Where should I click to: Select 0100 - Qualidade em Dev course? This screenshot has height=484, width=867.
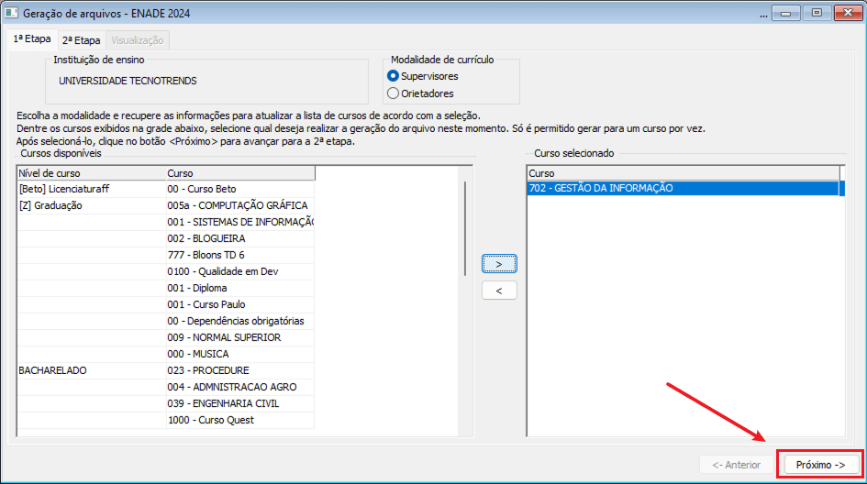pos(240,272)
